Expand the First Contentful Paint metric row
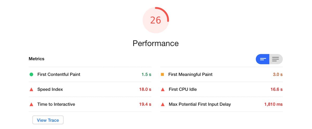 59,75
